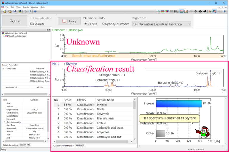Open the Help menu
The width and height of the screenshot is (229, 152).
tap(43, 7)
